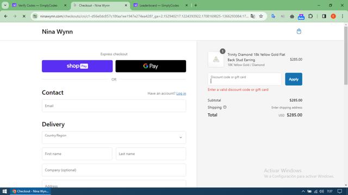
Task: Go back with browser back arrow
Action: pyautogui.click(x=6, y=16)
